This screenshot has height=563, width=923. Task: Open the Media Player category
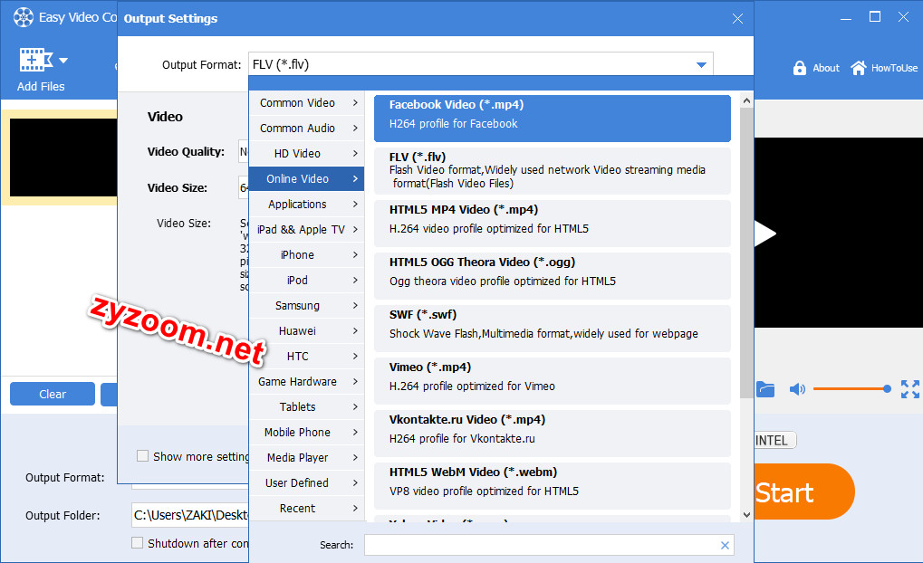pyautogui.click(x=307, y=458)
